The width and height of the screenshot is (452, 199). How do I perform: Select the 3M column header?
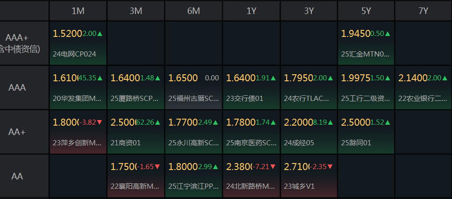(136, 11)
